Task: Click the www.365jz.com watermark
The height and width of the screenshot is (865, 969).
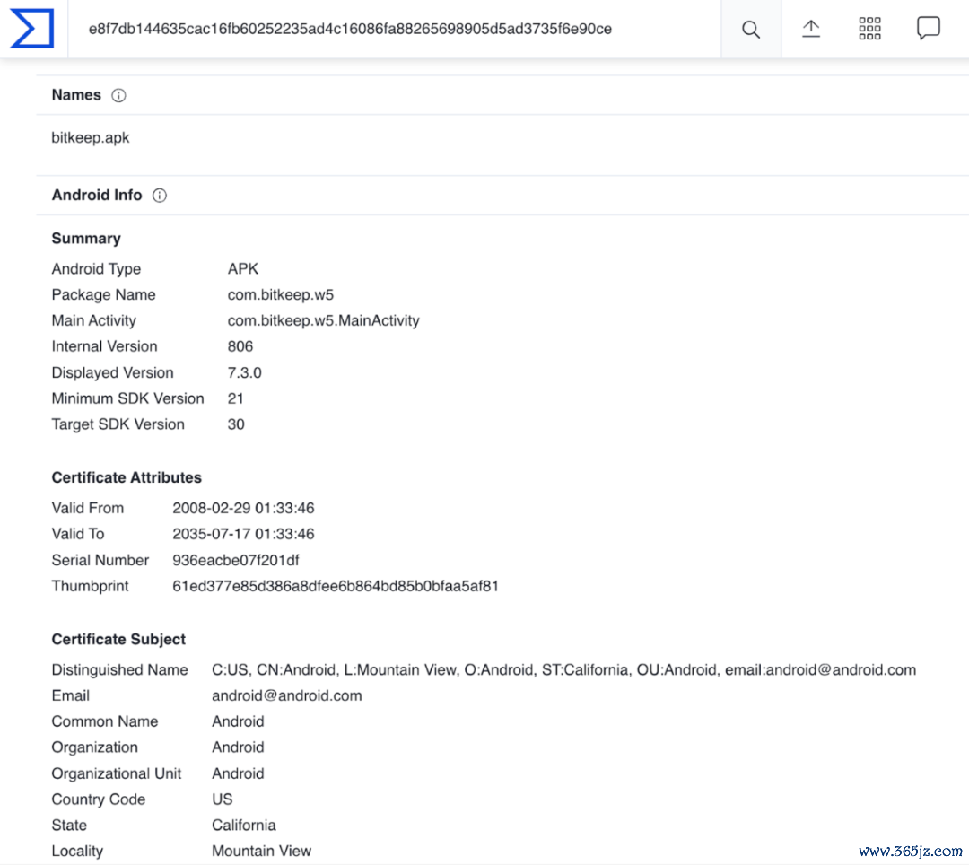Action: click(x=910, y=851)
